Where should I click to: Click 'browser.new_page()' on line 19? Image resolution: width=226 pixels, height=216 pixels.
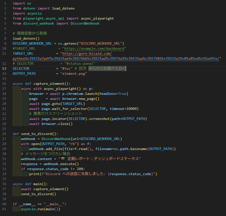coord(81,99)
